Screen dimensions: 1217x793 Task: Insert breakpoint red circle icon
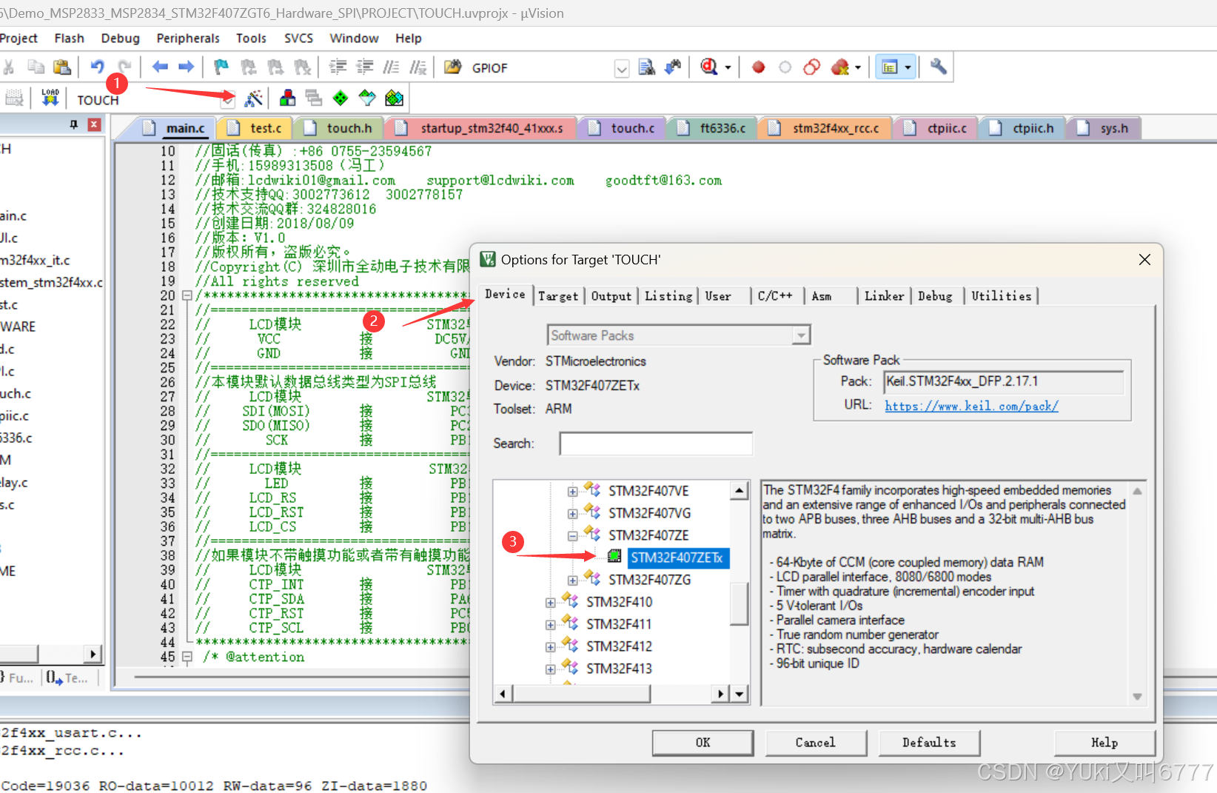tap(758, 67)
